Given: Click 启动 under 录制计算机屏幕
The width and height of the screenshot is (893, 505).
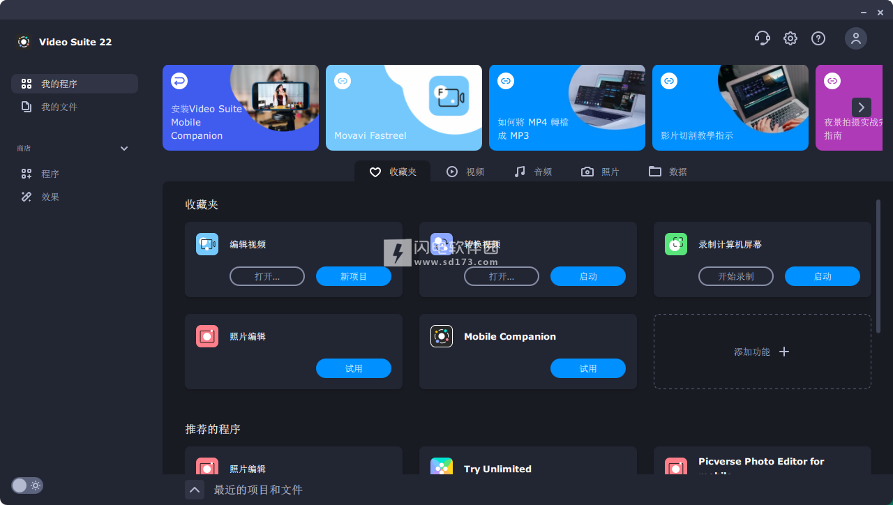Looking at the screenshot, I should click(x=823, y=276).
